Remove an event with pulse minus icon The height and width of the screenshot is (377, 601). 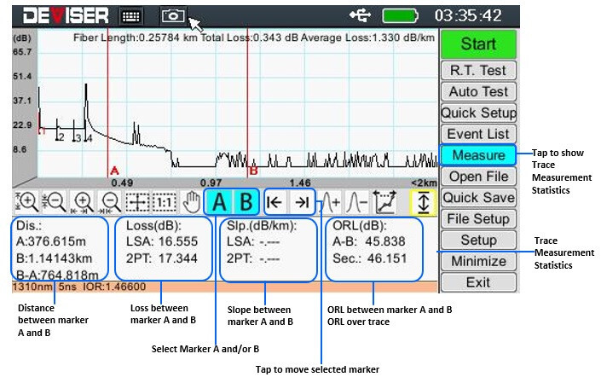[x=357, y=202]
